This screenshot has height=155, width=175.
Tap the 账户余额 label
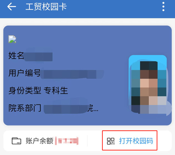[x=39, y=141]
